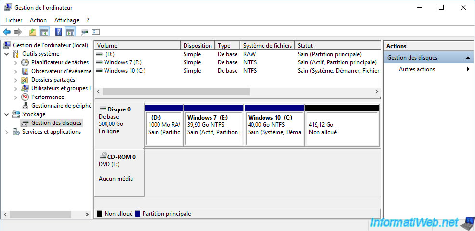Click the Observateur d'événements icon

coord(25,71)
